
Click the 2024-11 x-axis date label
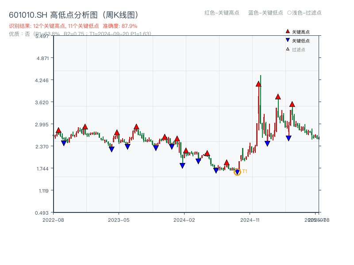pos(250,220)
